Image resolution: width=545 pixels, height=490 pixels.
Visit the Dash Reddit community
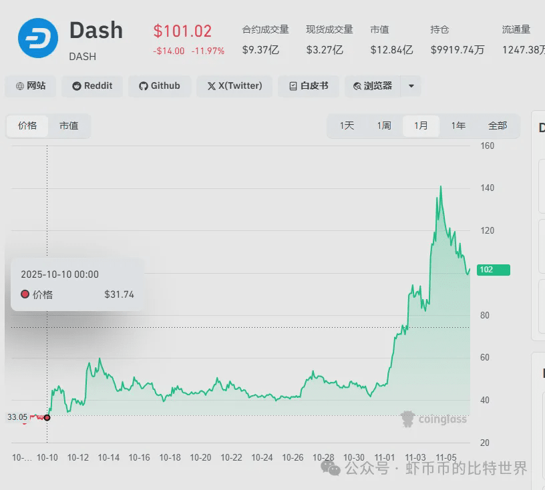[92, 86]
